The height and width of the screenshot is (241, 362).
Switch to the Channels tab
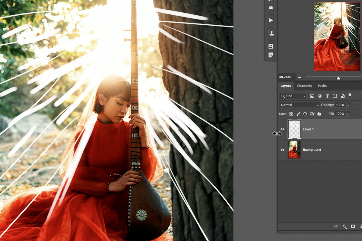pyautogui.click(x=304, y=86)
